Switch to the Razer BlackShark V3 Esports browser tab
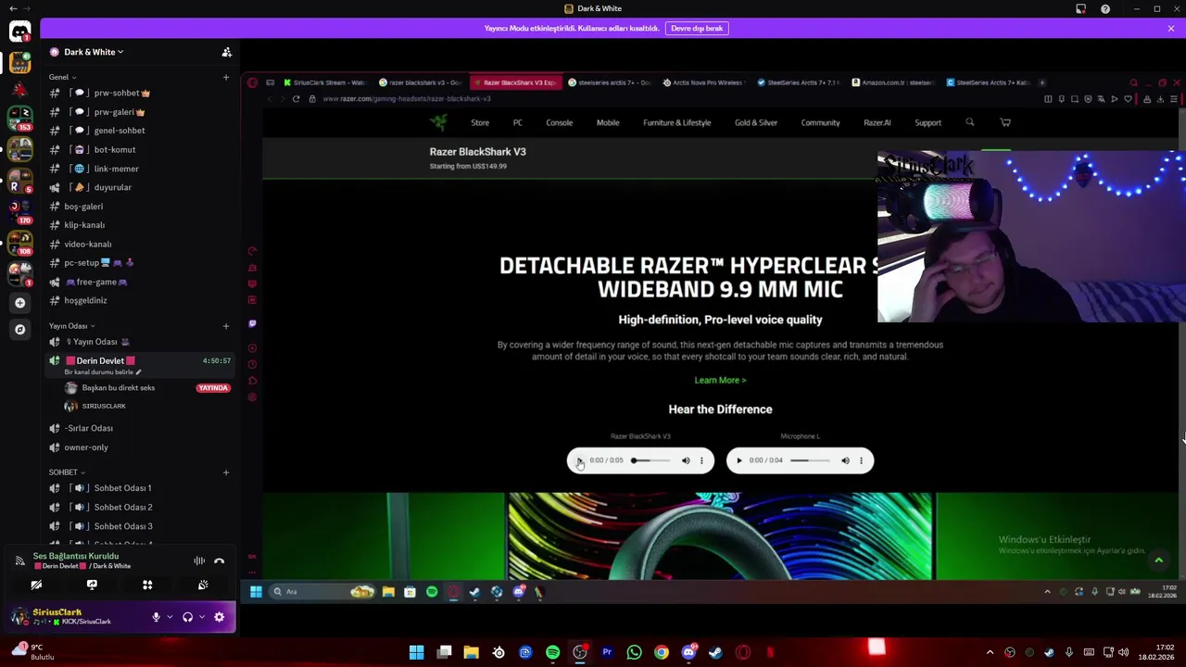Screen dimensions: 1186x667 [514, 82]
